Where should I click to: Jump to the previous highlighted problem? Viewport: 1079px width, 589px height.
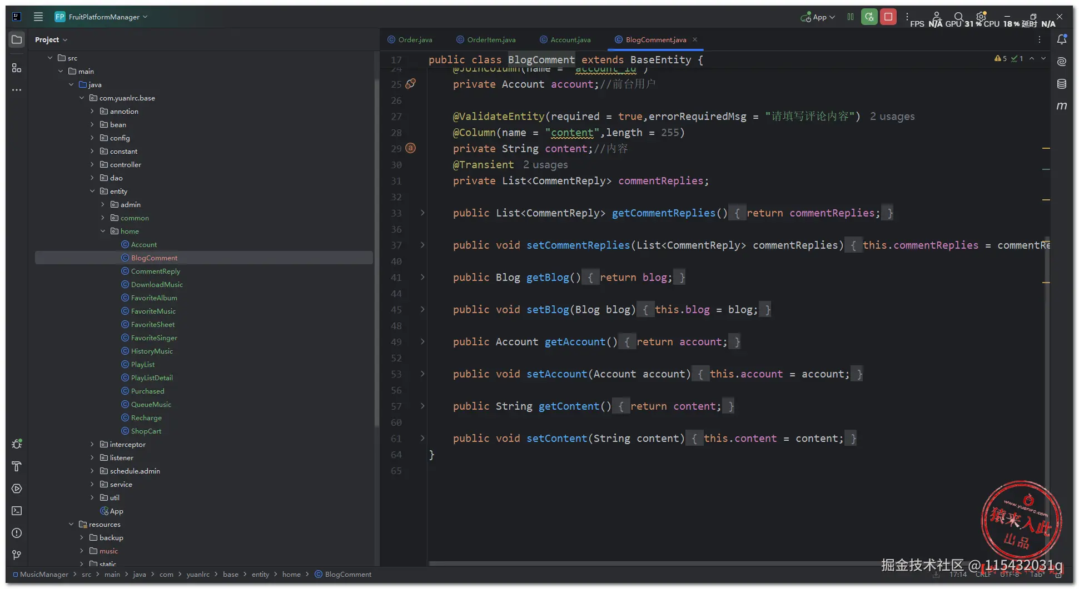click(1032, 58)
